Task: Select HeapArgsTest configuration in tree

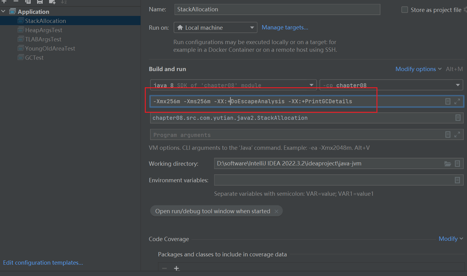Action: click(44, 30)
